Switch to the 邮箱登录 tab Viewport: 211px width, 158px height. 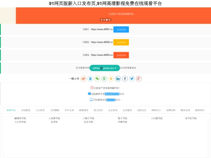click(84, 110)
